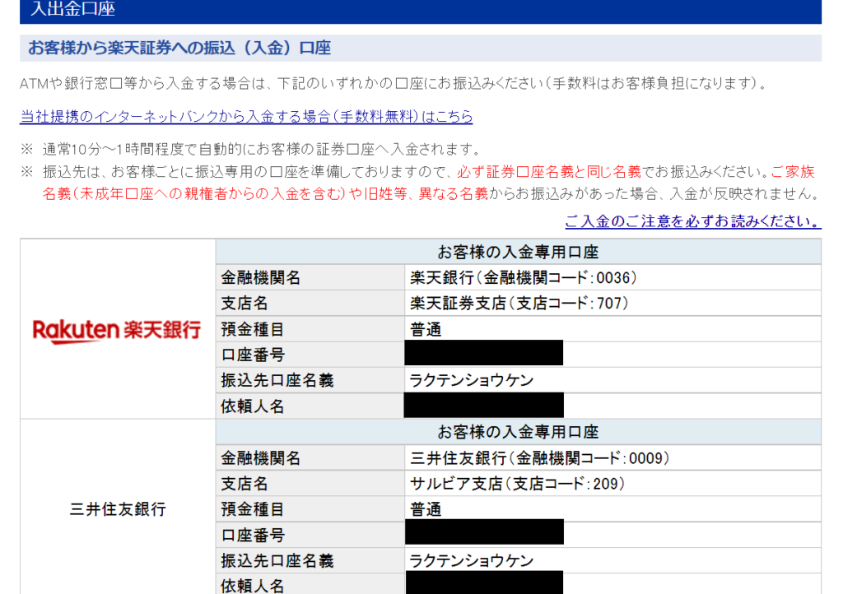Select the サルビア支店（支店コード:209） cell
This screenshot has height=594, width=843.
click(x=612, y=484)
